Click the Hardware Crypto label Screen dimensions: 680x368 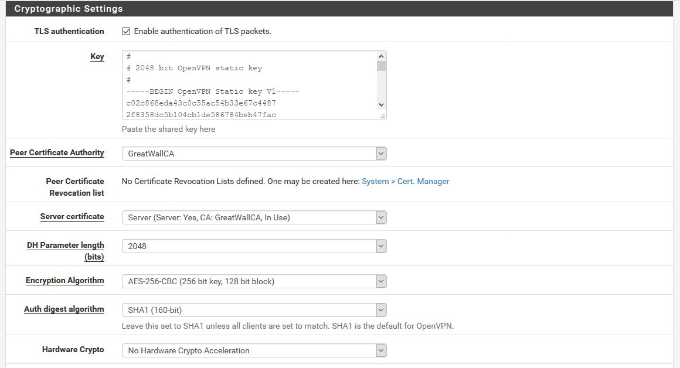pyautogui.click(x=73, y=349)
